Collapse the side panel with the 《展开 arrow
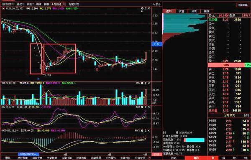Screen dimensions: 251x160 156,4
